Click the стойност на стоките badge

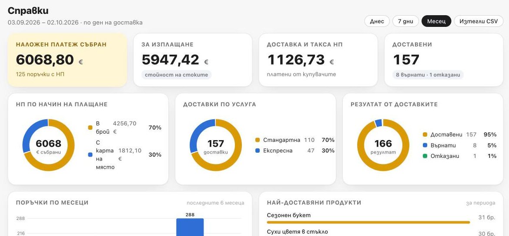176,75
